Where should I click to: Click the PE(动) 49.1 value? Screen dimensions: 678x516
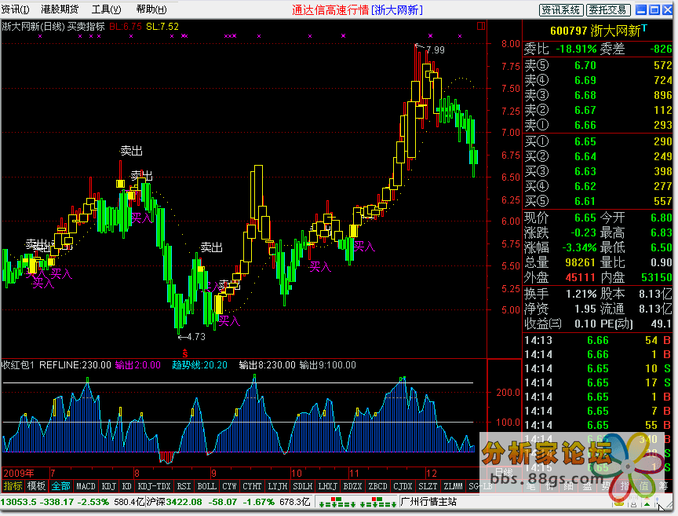[662, 324]
